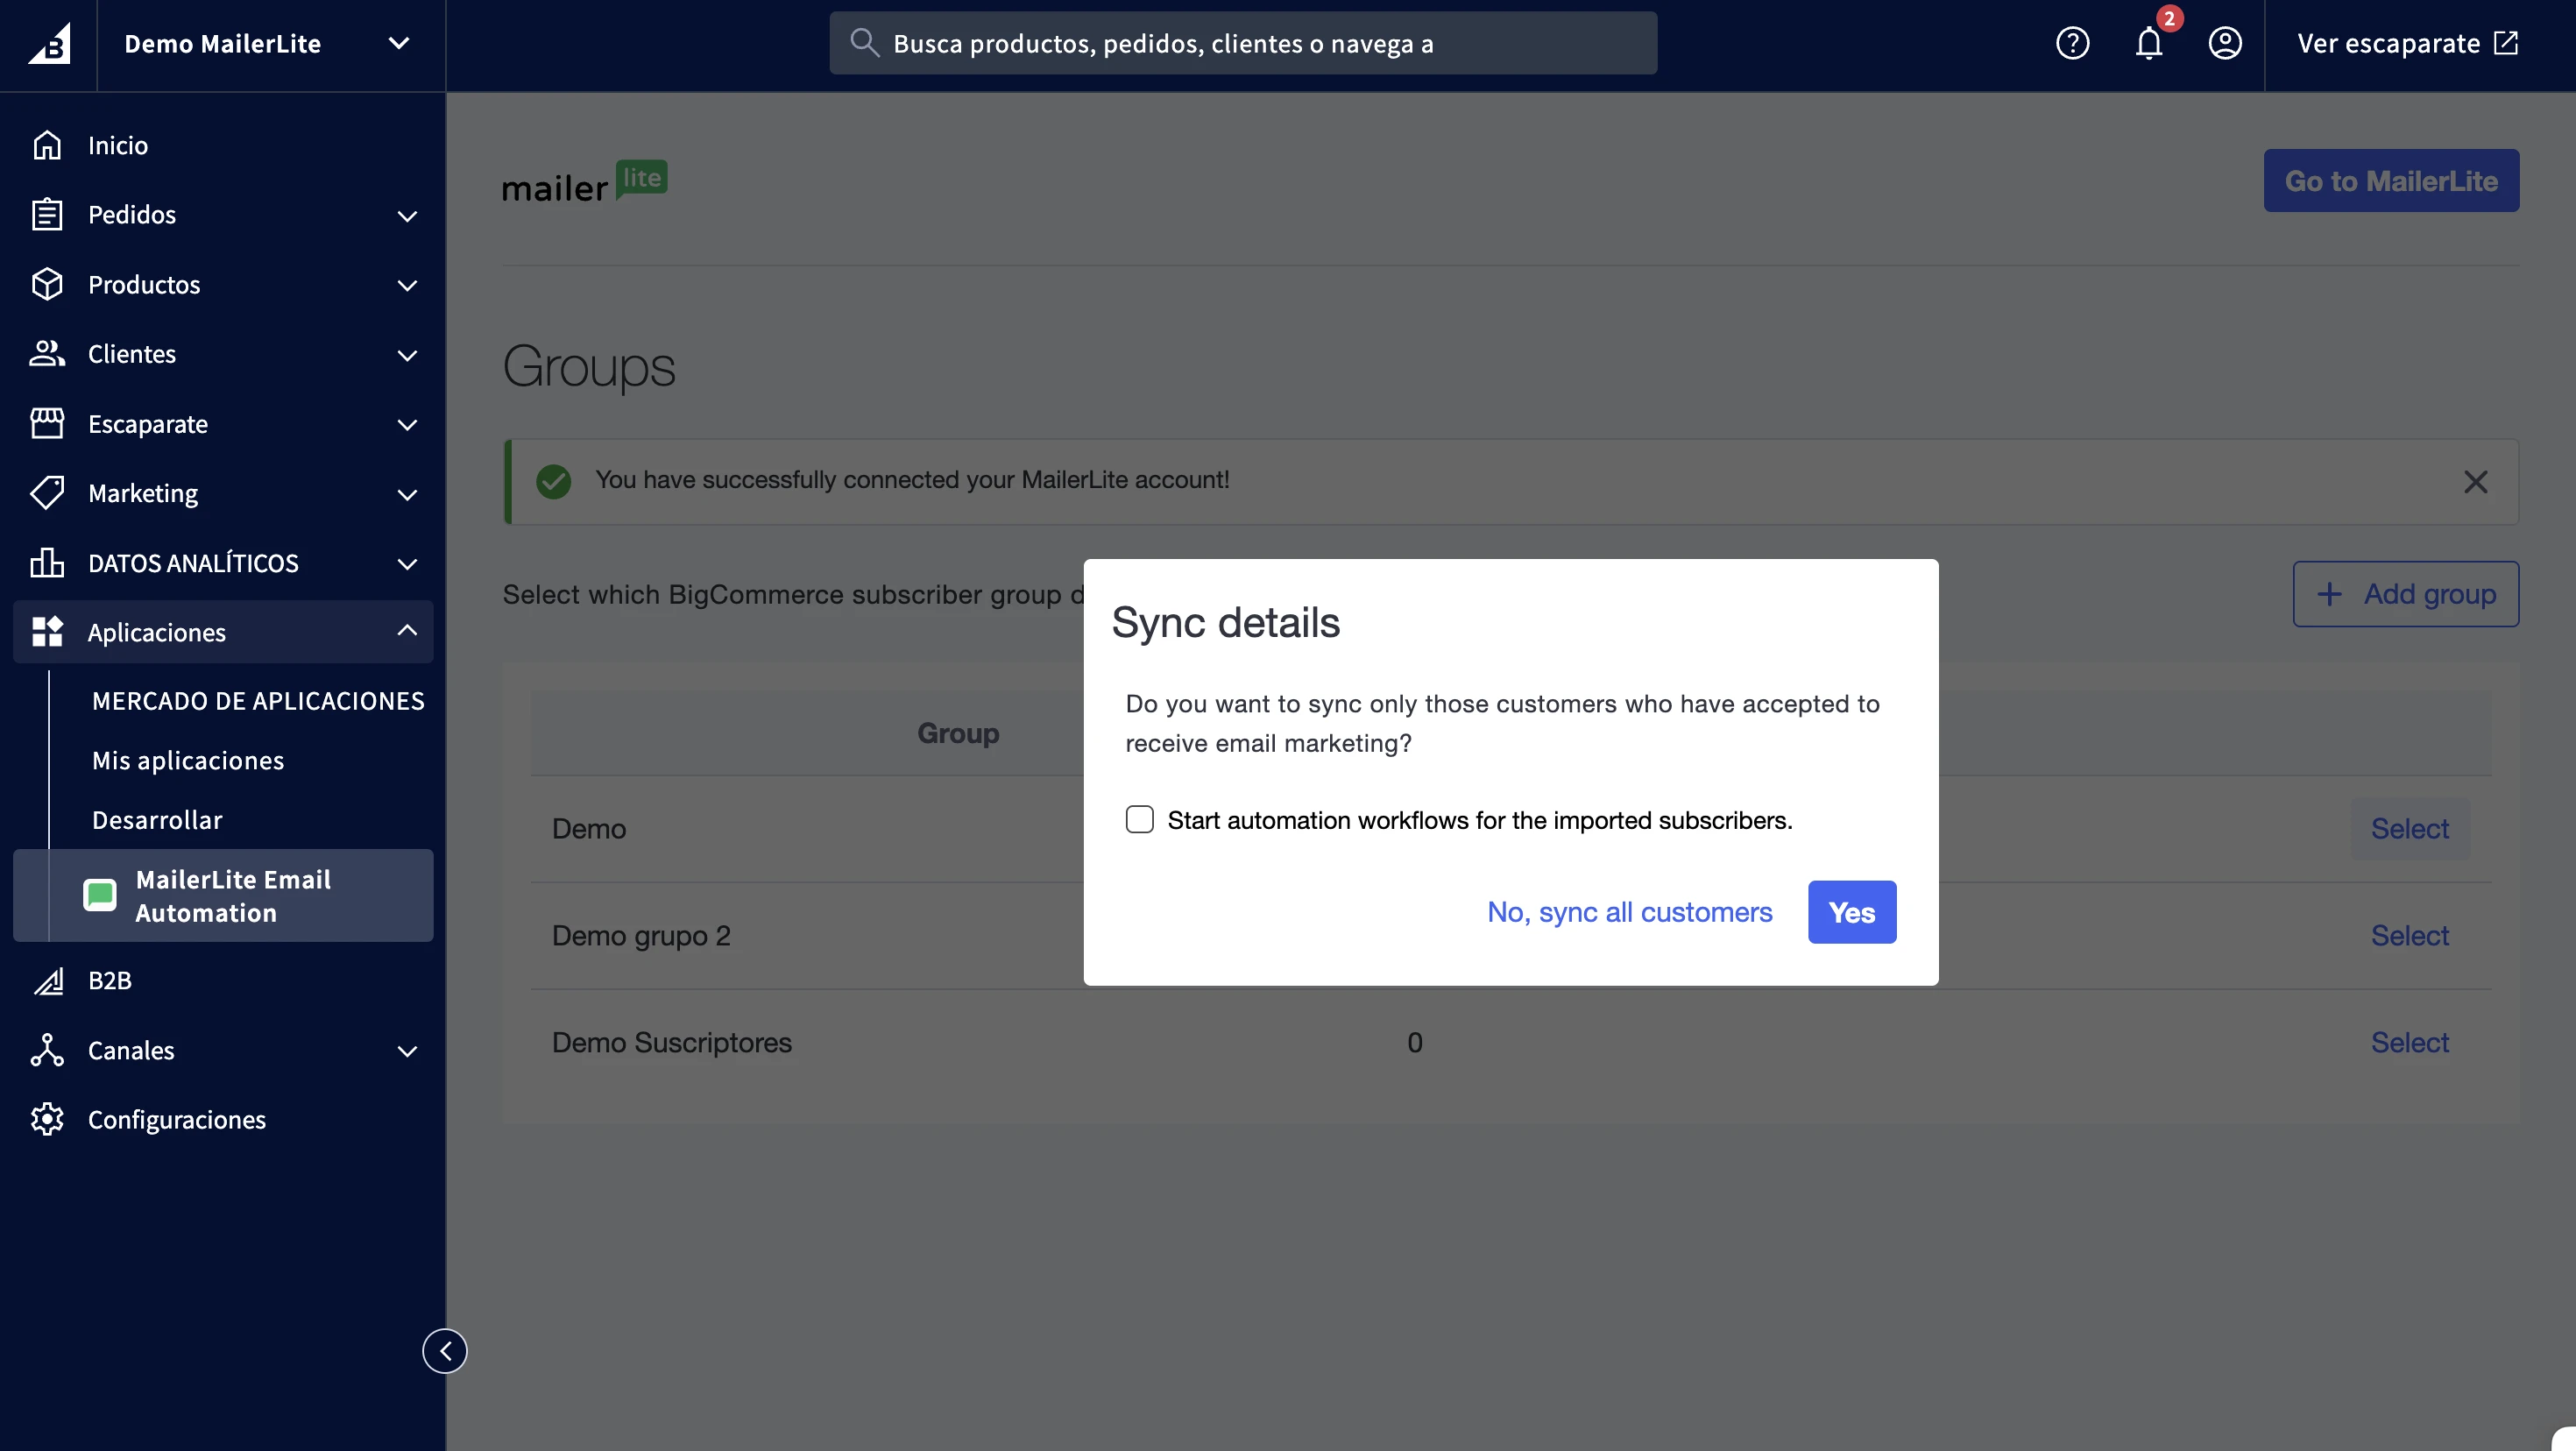Click the mailerlite logo
Viewport: 2576px width, 1451px height.
pos(584,182)
